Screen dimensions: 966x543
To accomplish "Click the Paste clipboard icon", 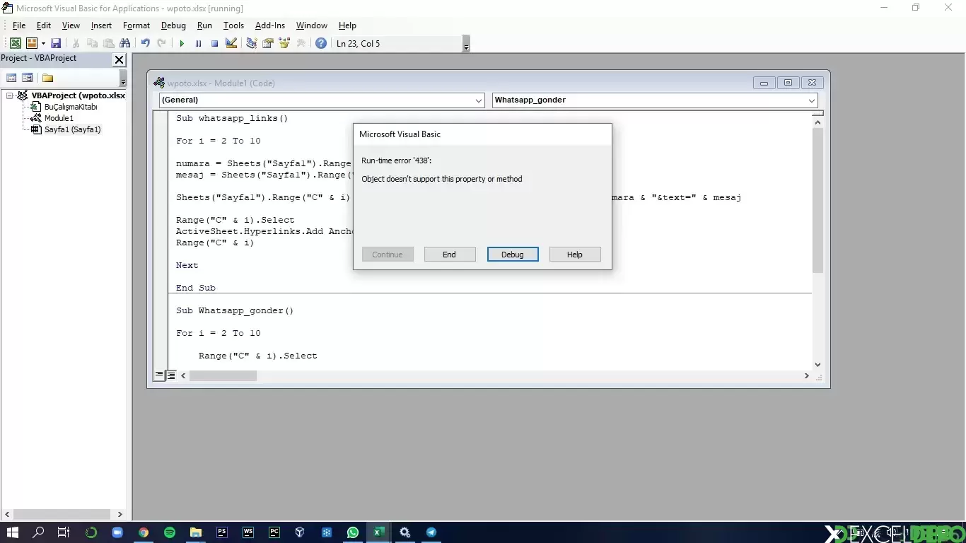I will [108, 43].
